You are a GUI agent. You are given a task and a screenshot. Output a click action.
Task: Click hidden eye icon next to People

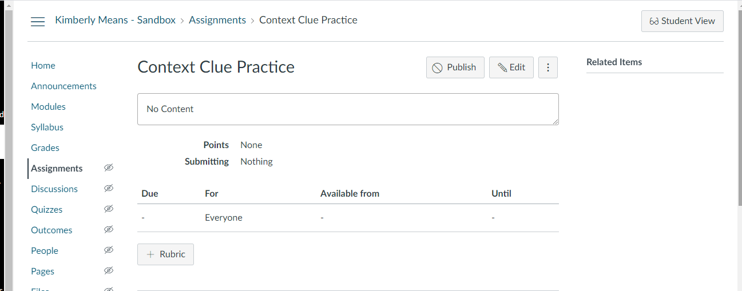coord(109,250)
